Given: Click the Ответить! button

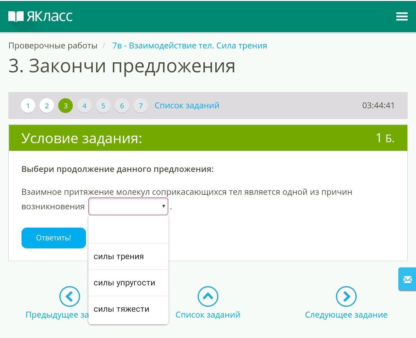Looking at the screenshot, I should pyautogui.click(x=54, y=238).
